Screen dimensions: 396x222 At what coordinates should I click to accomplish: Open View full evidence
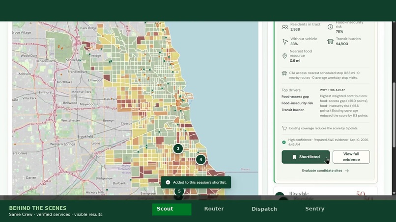point(351,157)
